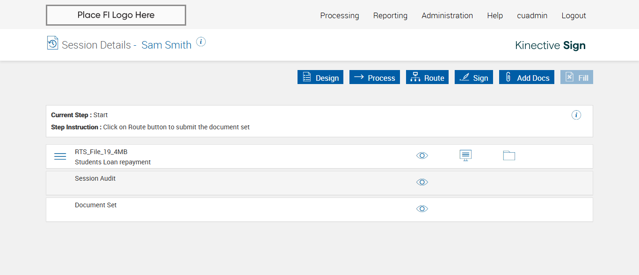Expand the Administration menu

pyautogui.click(x=447, y=15)
